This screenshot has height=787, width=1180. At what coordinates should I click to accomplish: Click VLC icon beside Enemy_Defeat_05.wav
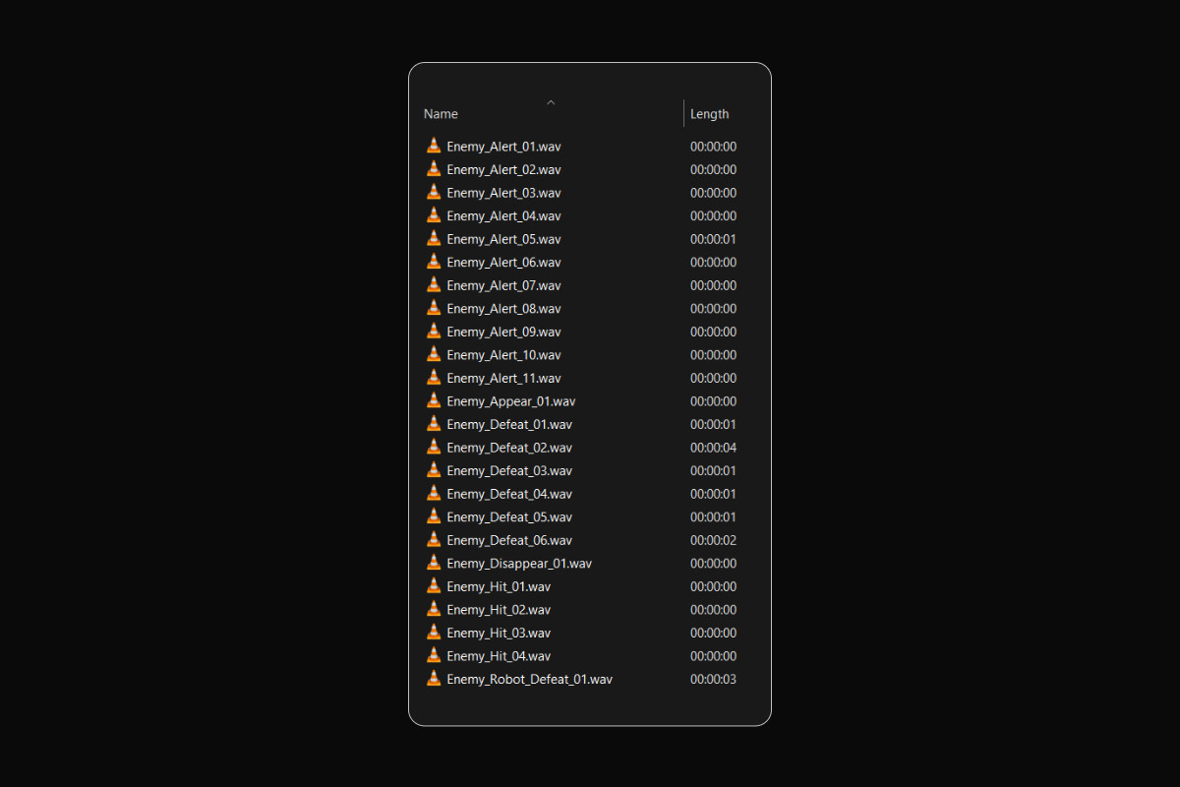[434, 516]
